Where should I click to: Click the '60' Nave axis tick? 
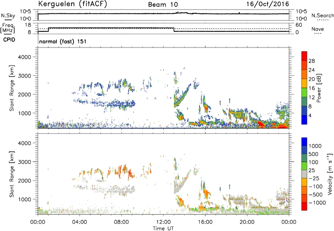(x=299, y=25)
